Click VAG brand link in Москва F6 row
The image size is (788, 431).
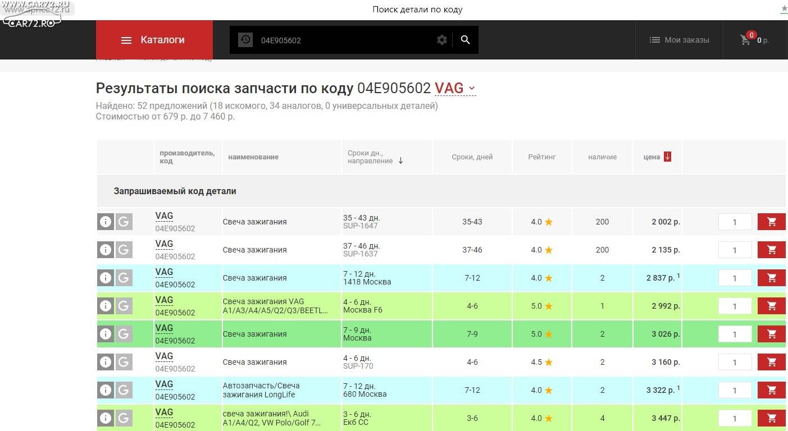tap(164, 300)
